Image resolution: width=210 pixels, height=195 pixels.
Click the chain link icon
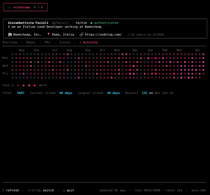tap(81, 35)
